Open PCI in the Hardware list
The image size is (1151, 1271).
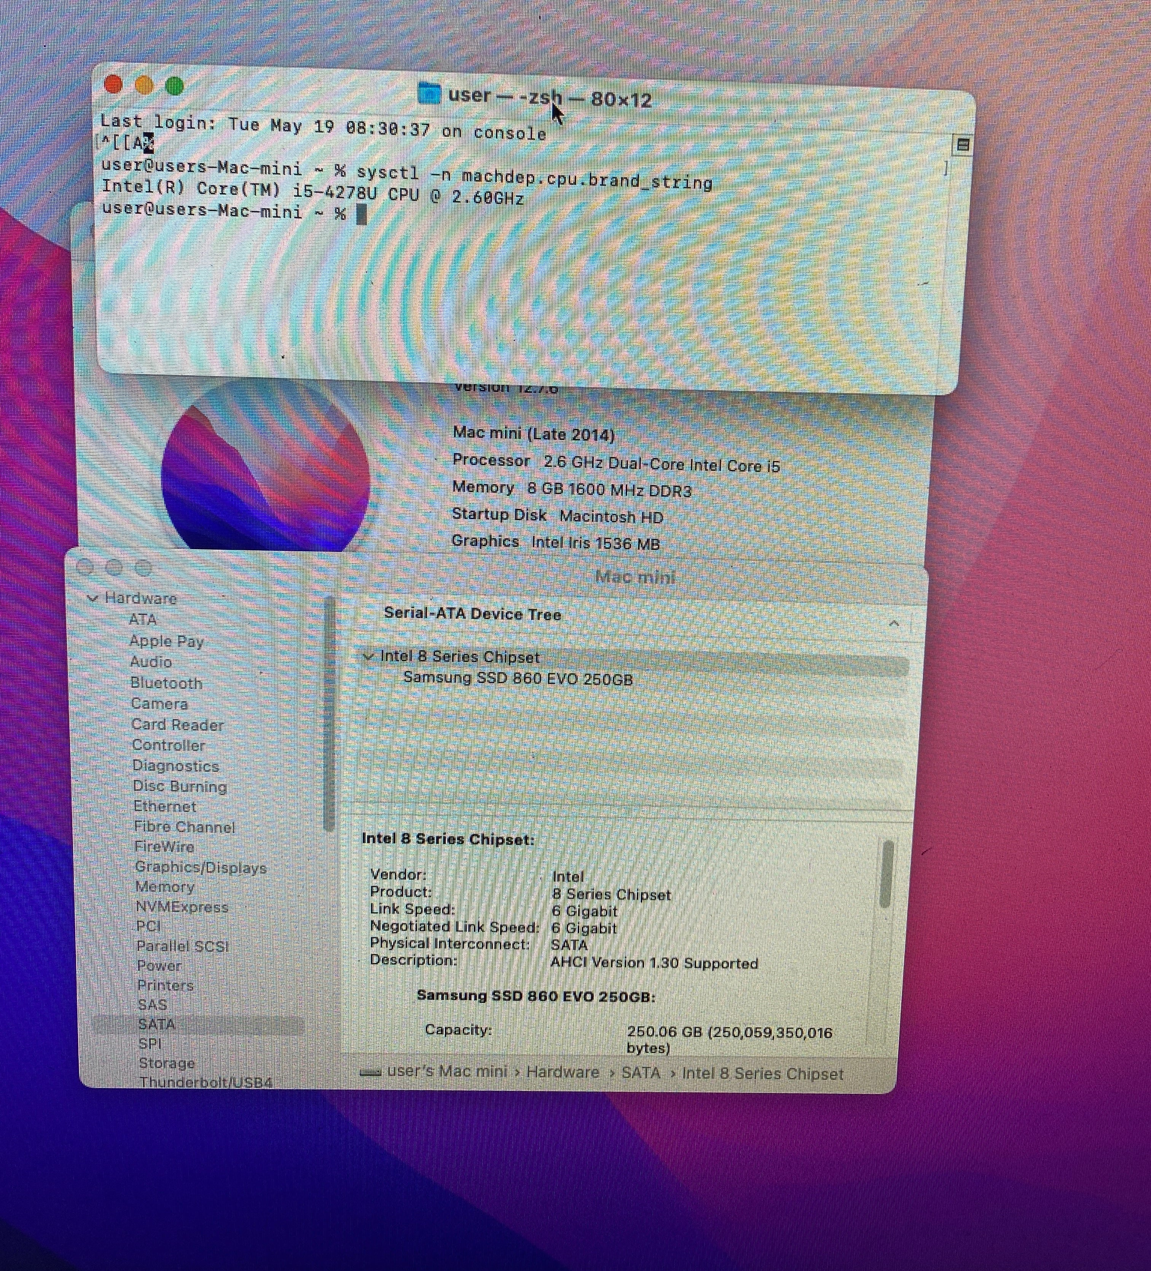click(149, 926)
